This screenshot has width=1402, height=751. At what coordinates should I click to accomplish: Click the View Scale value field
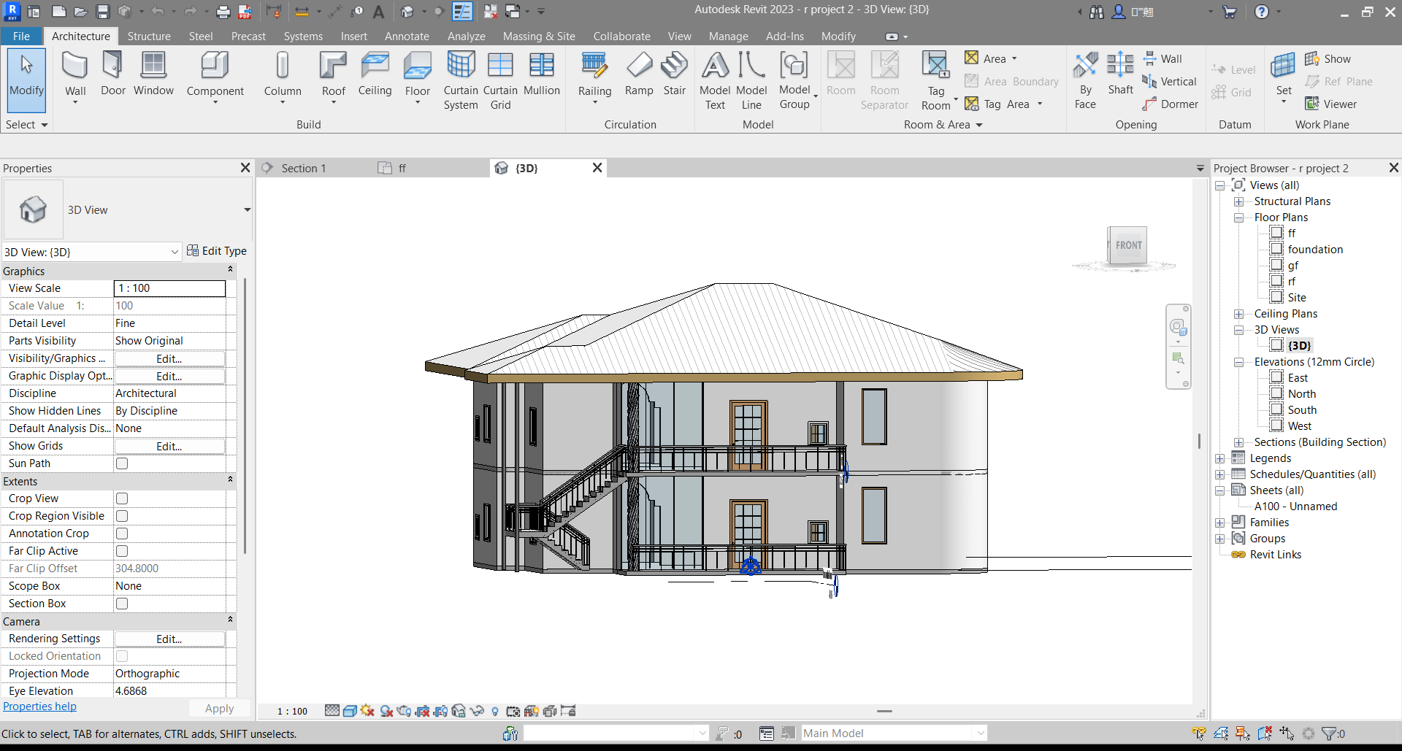pyautogui.click(x=169, y=288)
